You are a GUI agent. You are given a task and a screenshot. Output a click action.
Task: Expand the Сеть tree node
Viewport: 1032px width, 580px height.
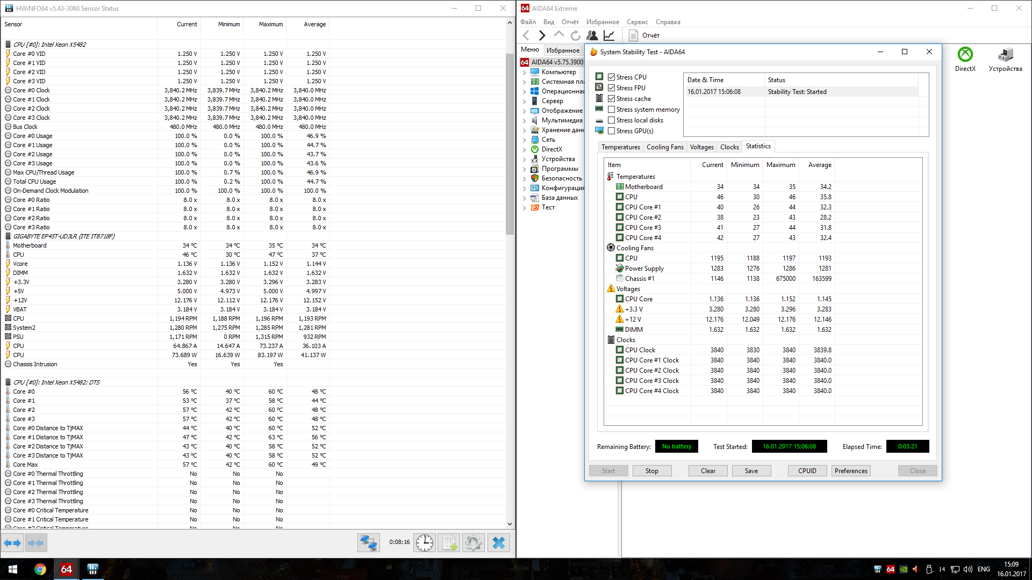pos(525,140)
